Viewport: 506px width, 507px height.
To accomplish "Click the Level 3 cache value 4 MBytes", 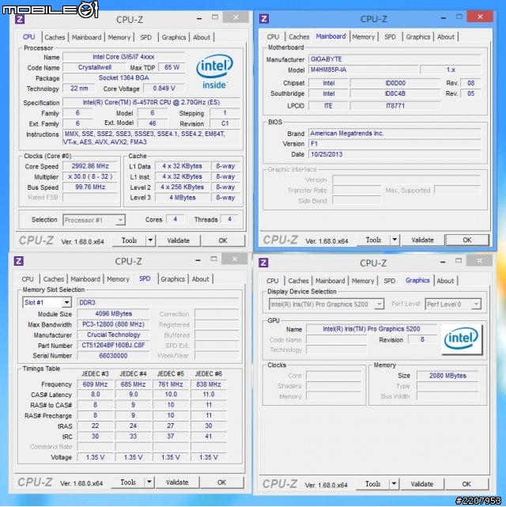I will click(183, 198).
